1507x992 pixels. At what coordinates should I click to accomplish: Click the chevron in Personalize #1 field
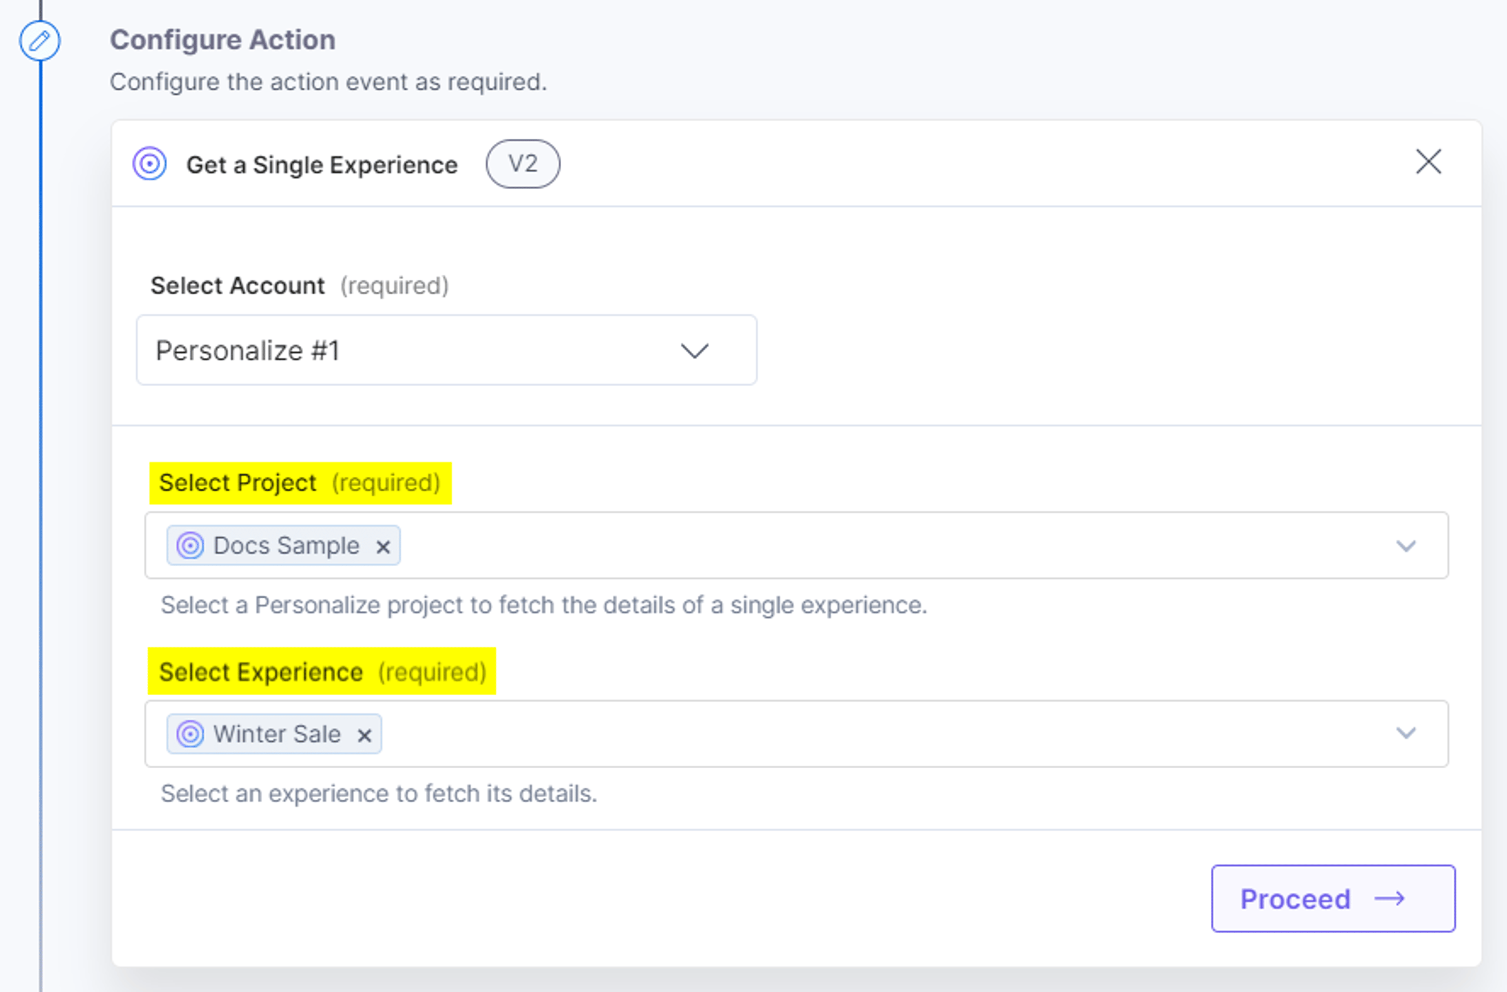click(x=695, y=351)
